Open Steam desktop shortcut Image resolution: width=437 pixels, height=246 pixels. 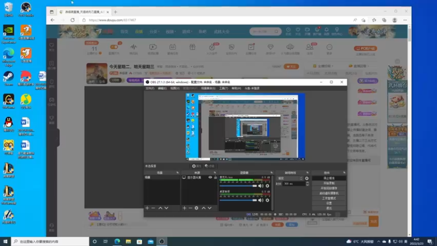pyautogui.click(x=8, y=78)
